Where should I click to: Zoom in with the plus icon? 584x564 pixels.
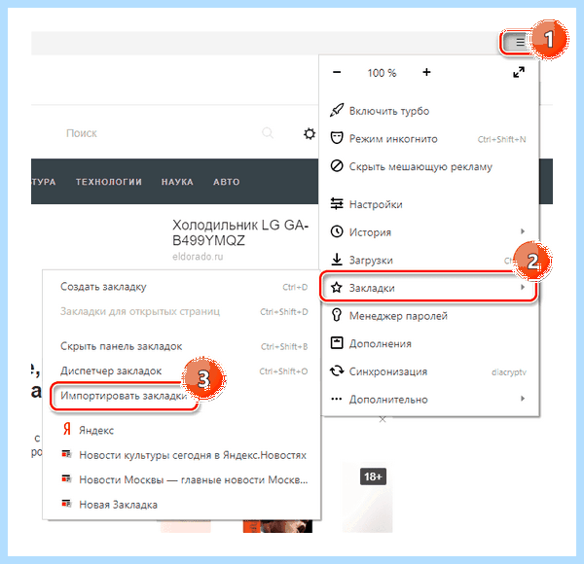(x=426, y=72)
